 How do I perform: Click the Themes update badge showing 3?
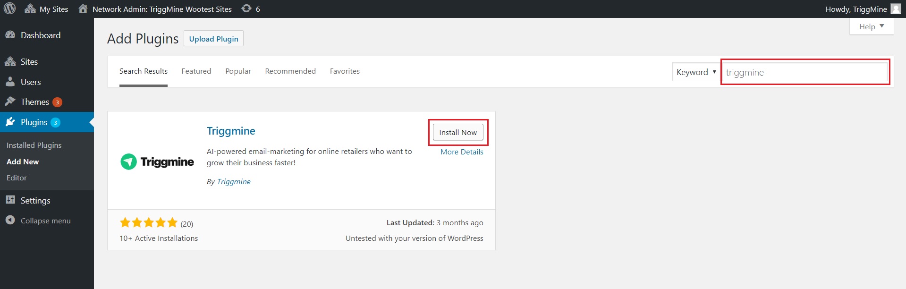(57, 102)
